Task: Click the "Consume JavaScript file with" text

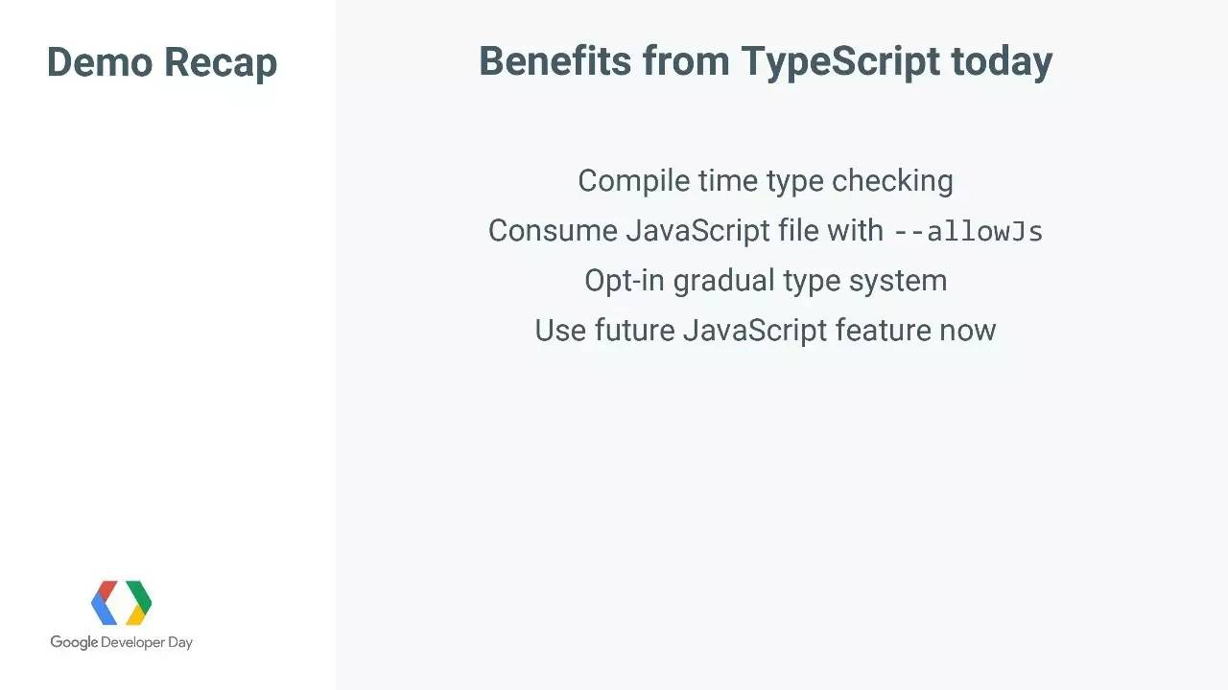Action: tap(686, 231)
